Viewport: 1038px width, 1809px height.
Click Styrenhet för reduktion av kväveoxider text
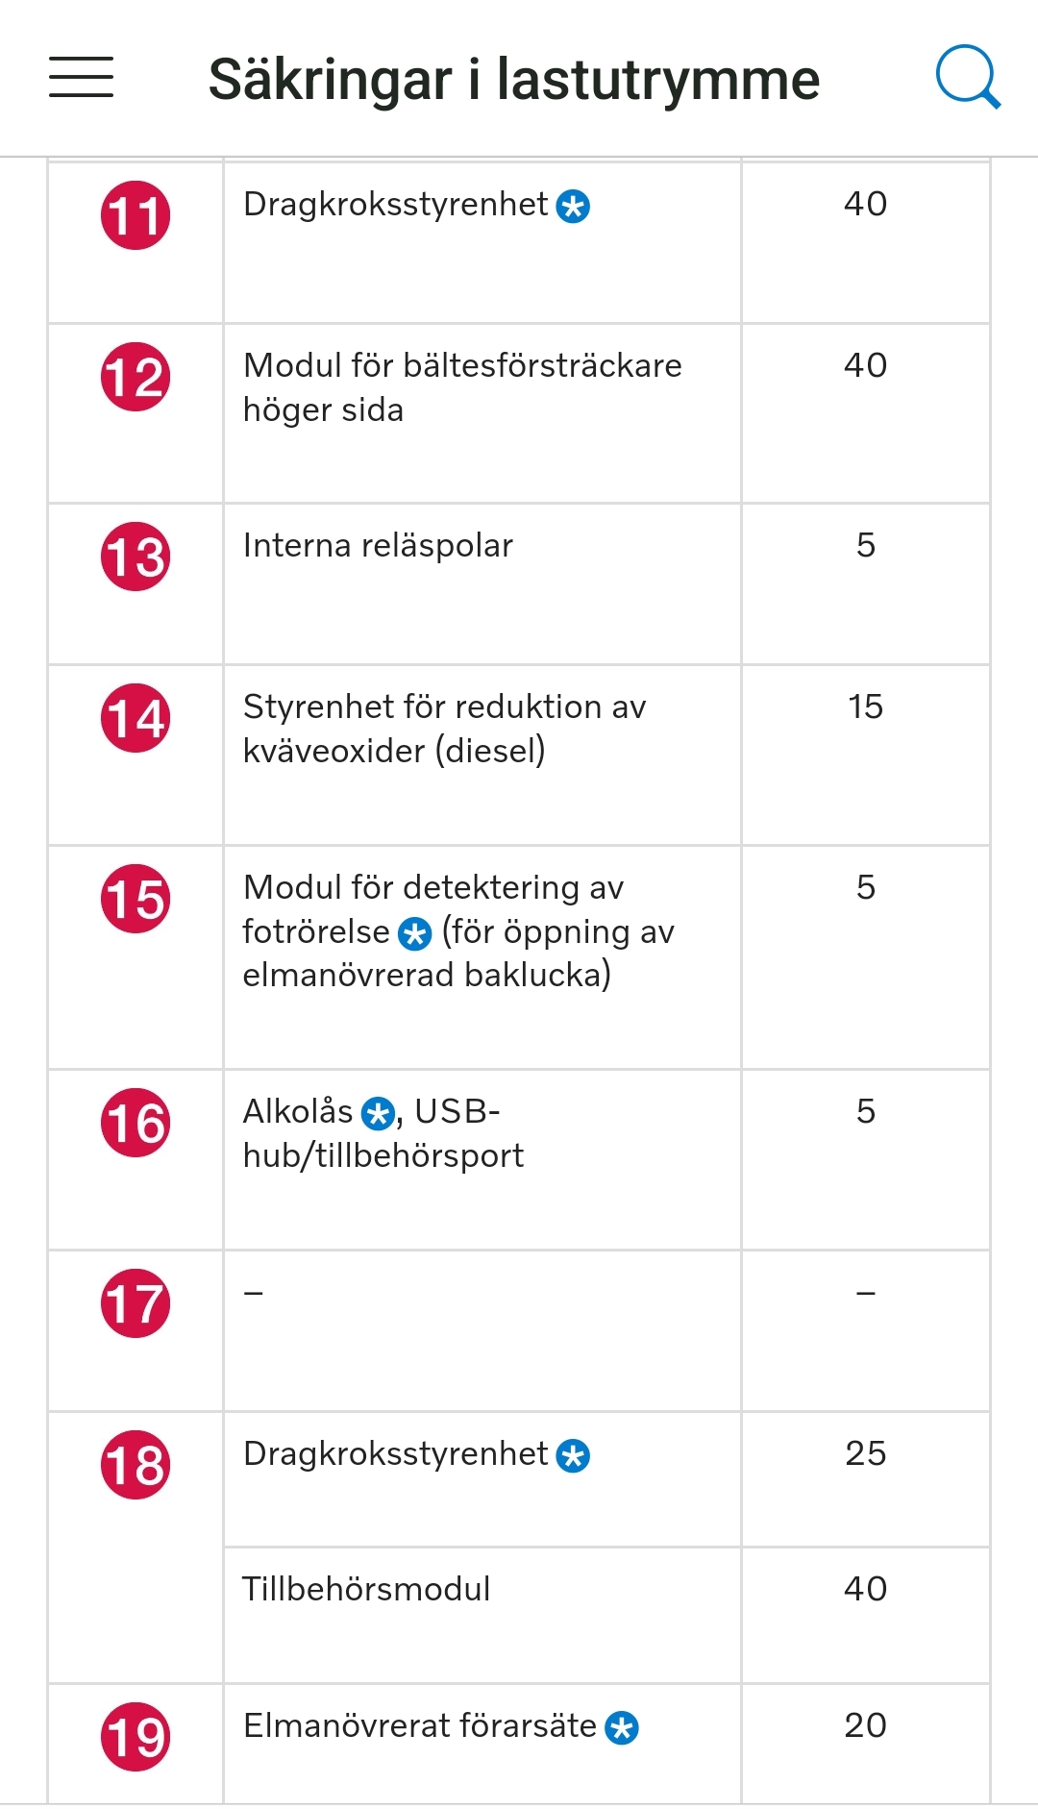point(444,729)
